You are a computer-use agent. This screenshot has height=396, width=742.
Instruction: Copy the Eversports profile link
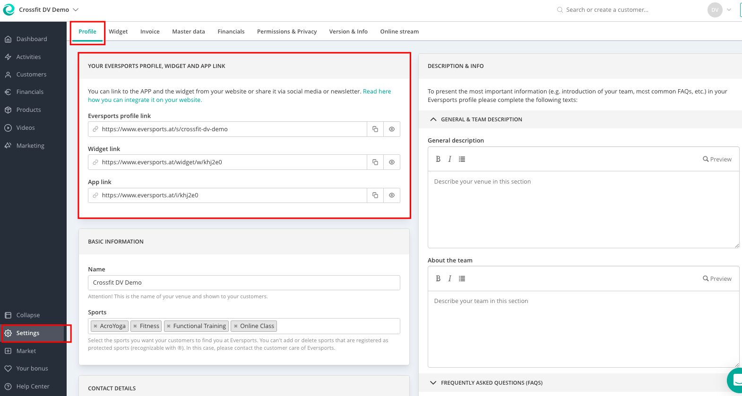click(x=375, y=129)
